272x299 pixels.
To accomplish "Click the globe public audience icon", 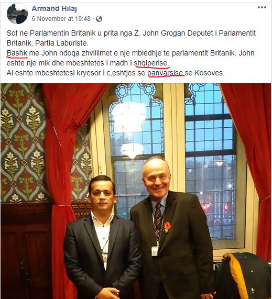I will 99,19.
